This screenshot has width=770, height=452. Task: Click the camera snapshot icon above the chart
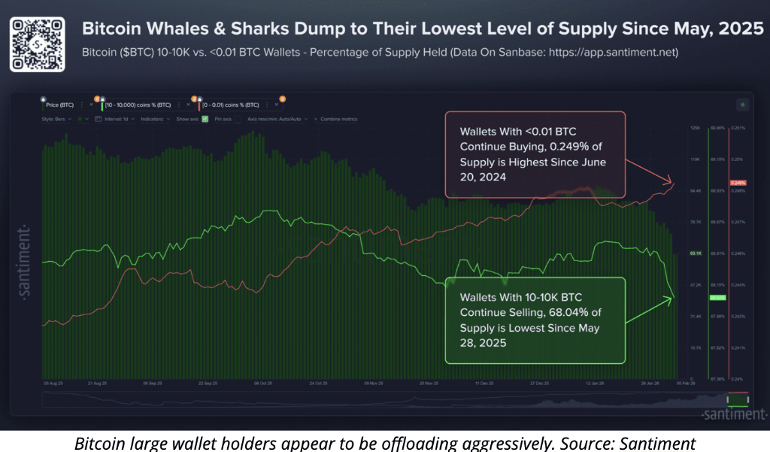[743, 105]
